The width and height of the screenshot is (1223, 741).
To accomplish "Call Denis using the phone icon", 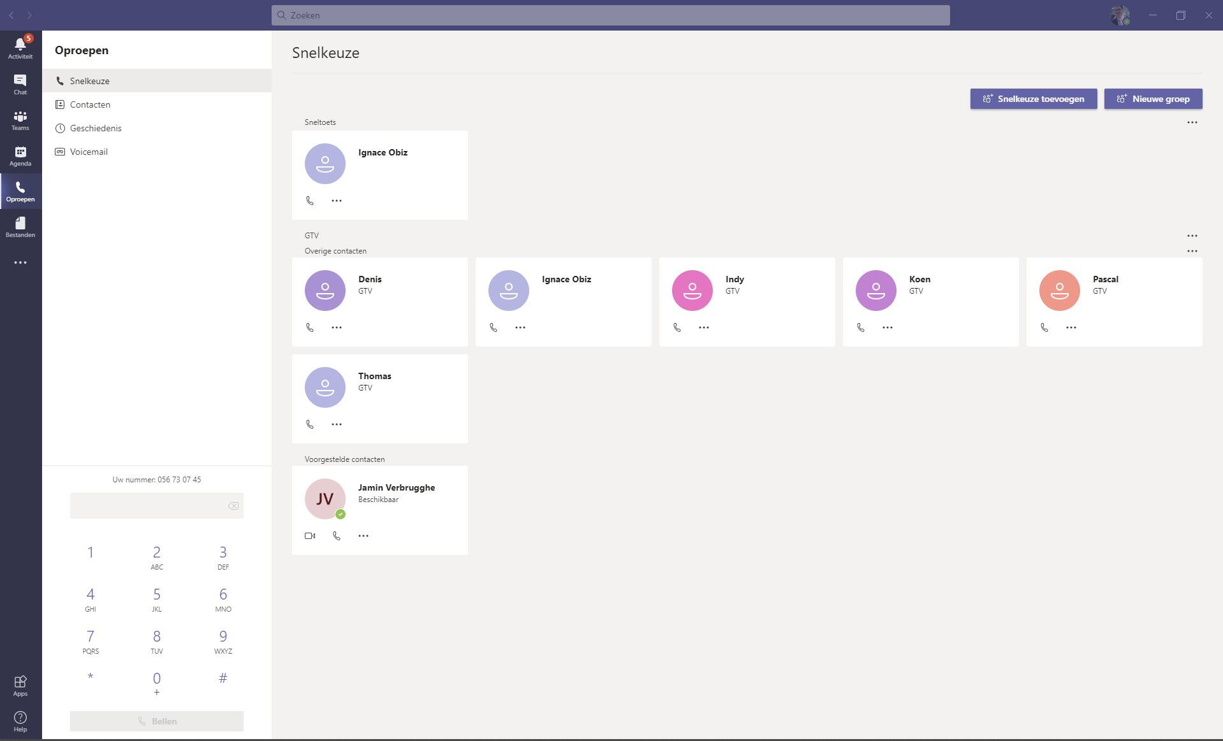I will [x=310, y=327].
